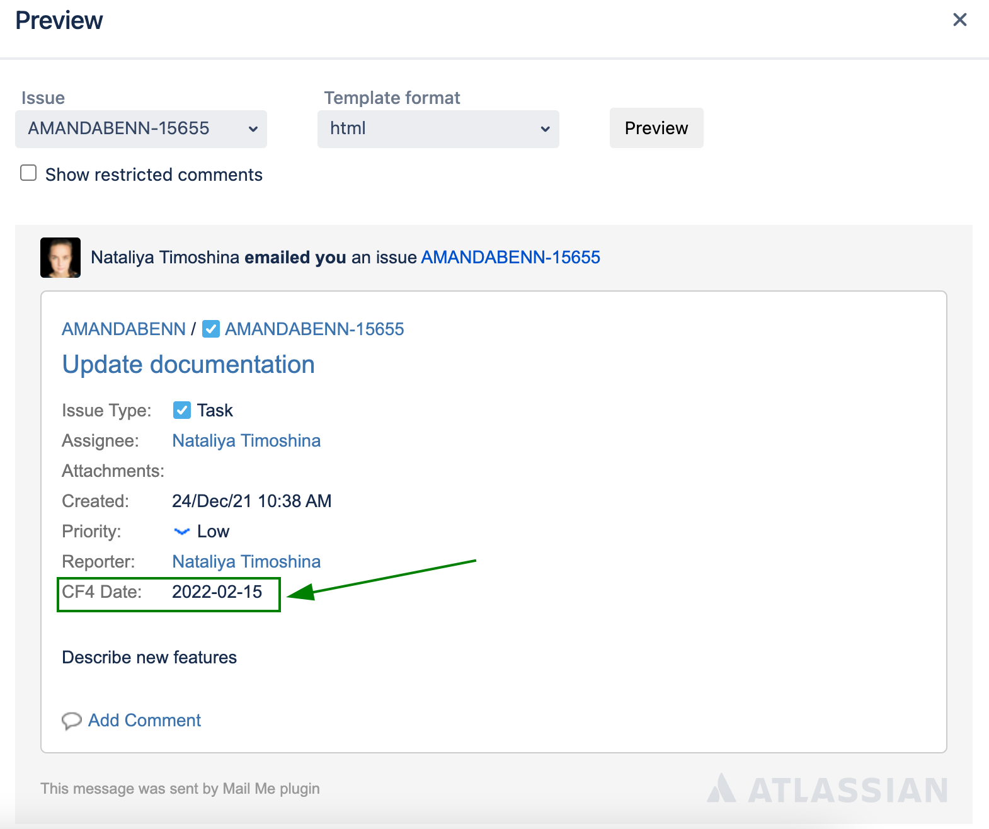Screen dimensions: 989x829
Task: Expand the Template format html dropdown
Action: point(438,129)
